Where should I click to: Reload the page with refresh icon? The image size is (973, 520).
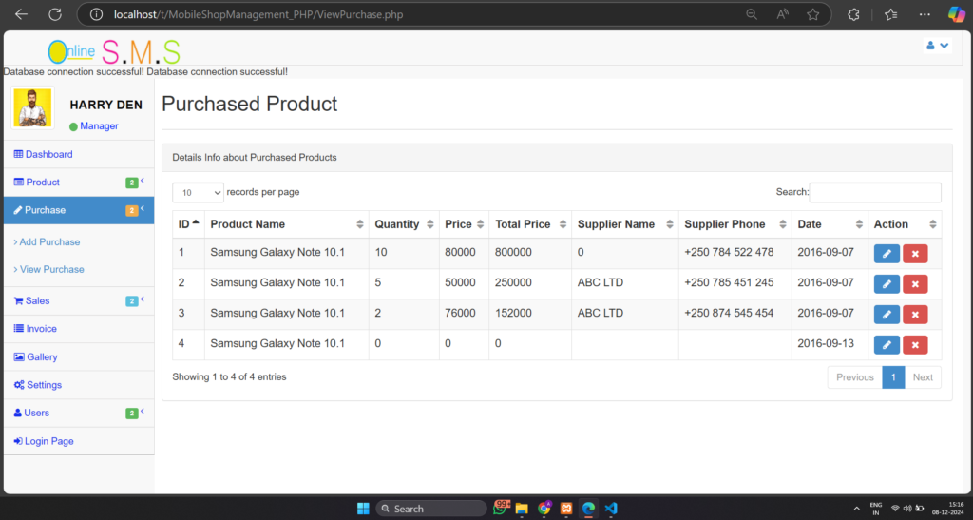55,14
